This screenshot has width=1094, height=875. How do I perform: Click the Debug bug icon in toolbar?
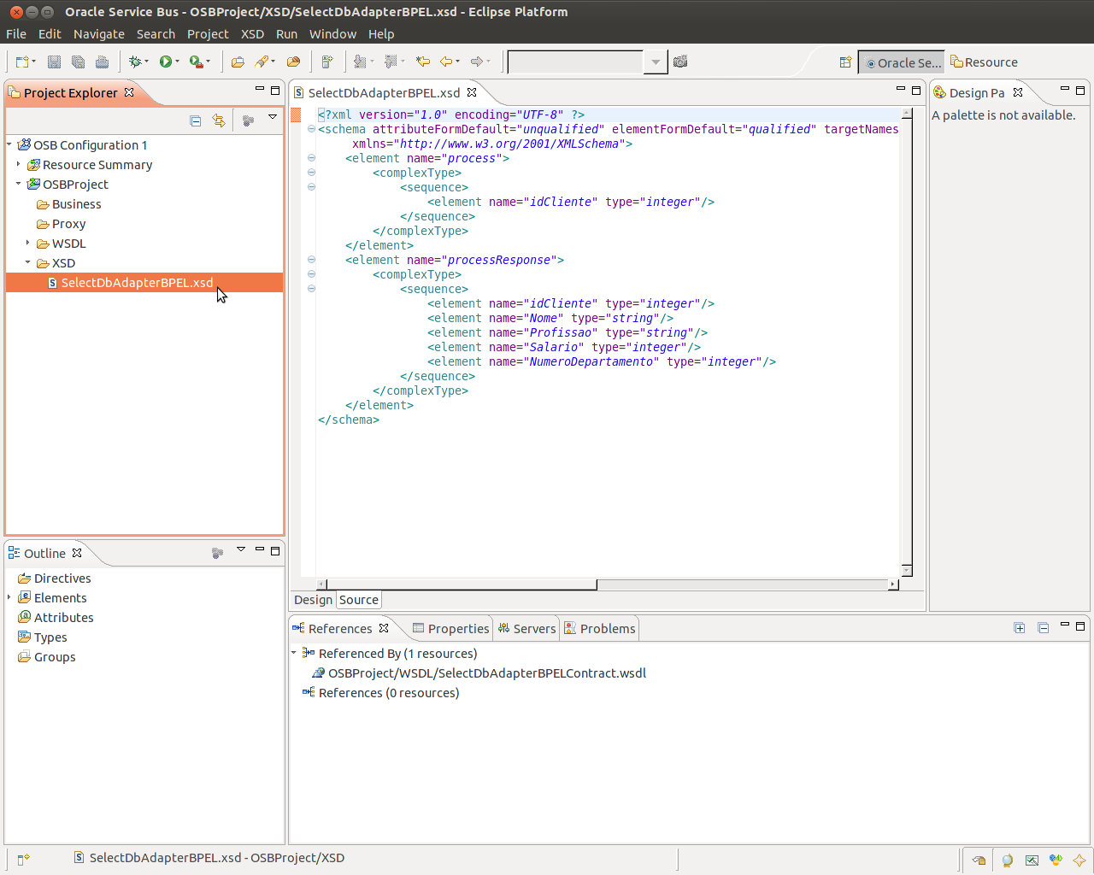pos(134,62)
